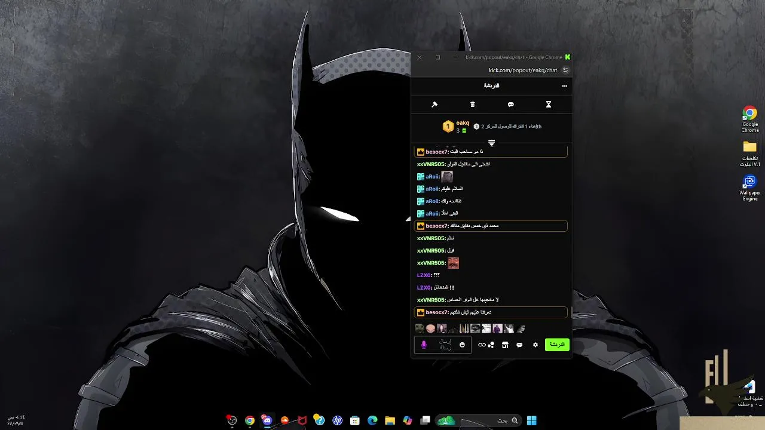Open Task View in the taskbar
Image resolution: width=765 pixels, height=430 pixels.
(x=425, y=420)
